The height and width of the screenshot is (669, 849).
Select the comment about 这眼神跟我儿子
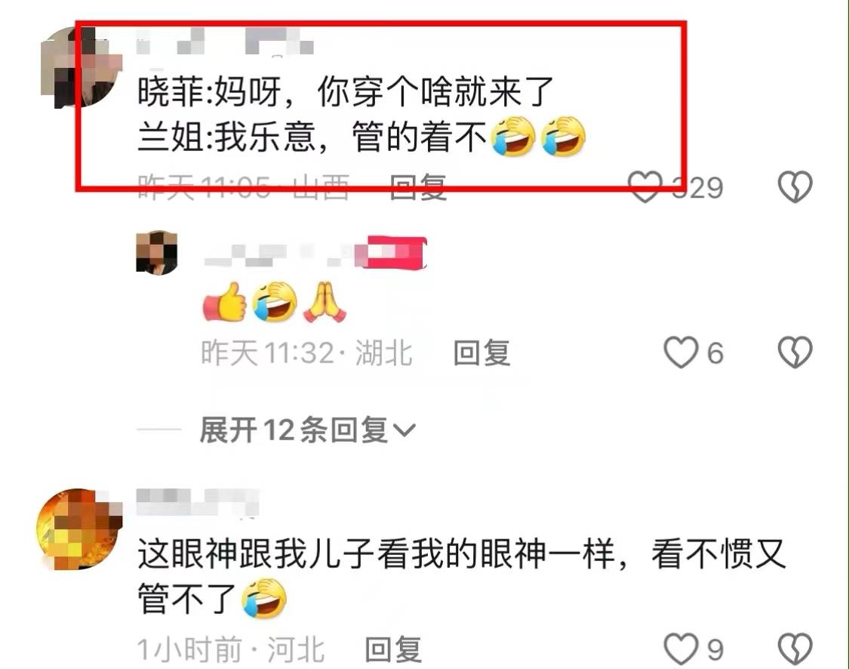pos(461,576)
